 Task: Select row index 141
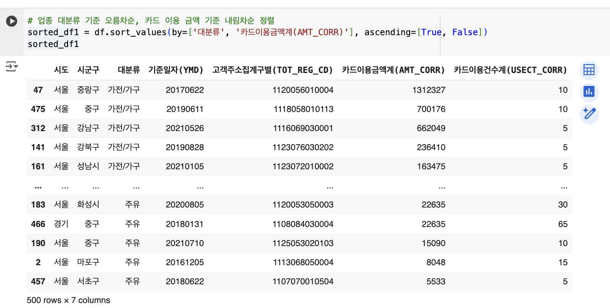[38, 148]
